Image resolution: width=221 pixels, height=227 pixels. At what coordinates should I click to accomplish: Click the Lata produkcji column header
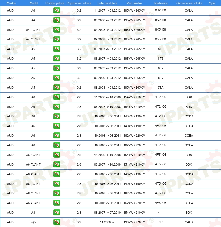[107, 3]
